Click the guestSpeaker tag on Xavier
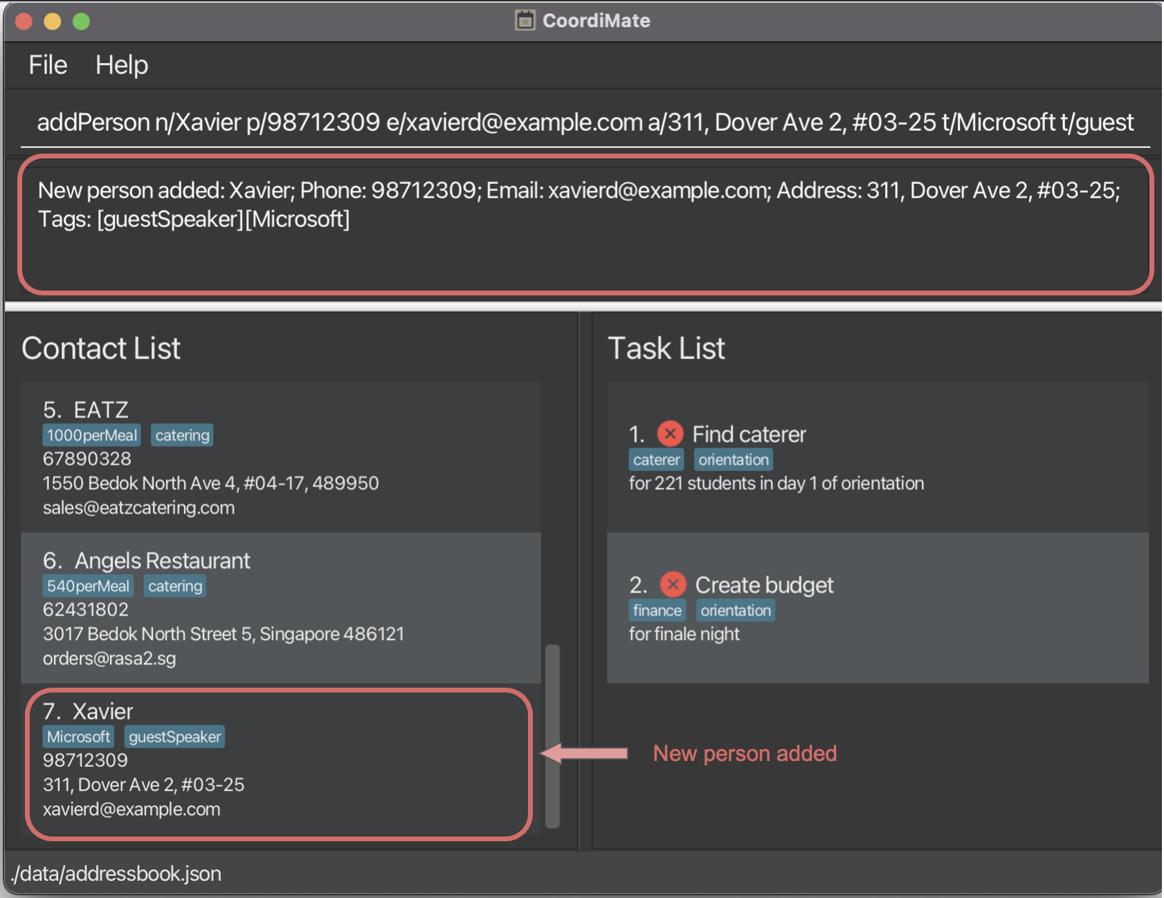The image size is (1164, 898). tap(174, 737)
